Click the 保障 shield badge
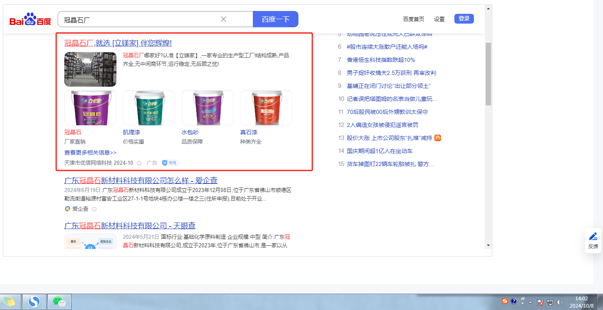 170,163
